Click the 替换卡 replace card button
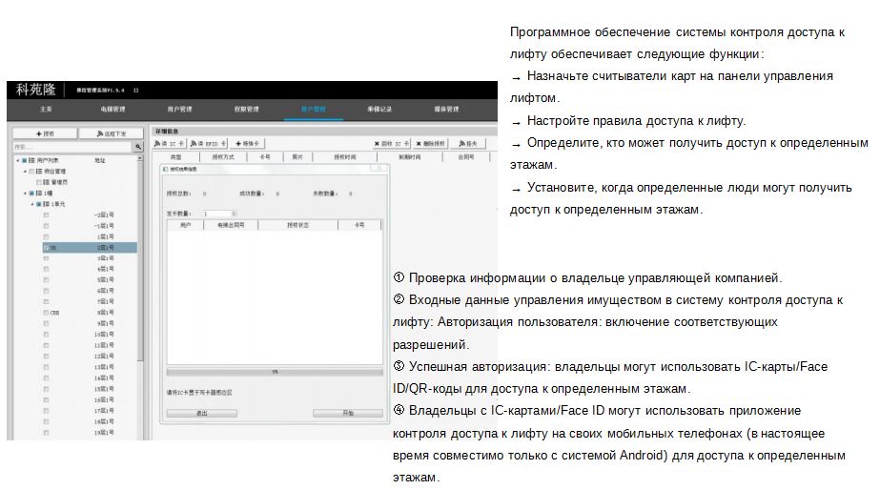The image size is (880, 490). tap(247, 144)
